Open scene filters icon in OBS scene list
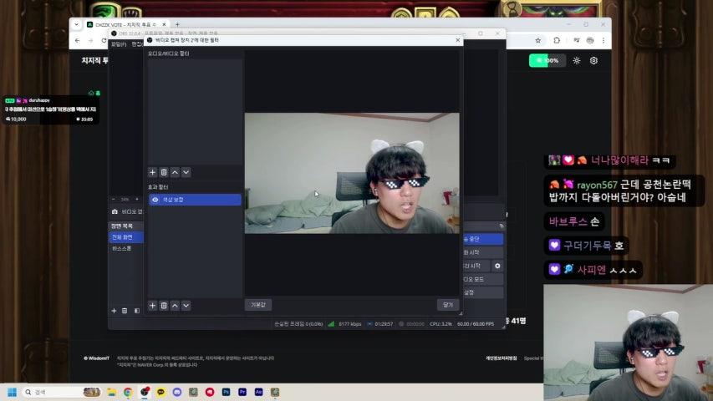Viewport: 713px width, 401px height. [137, 311]
